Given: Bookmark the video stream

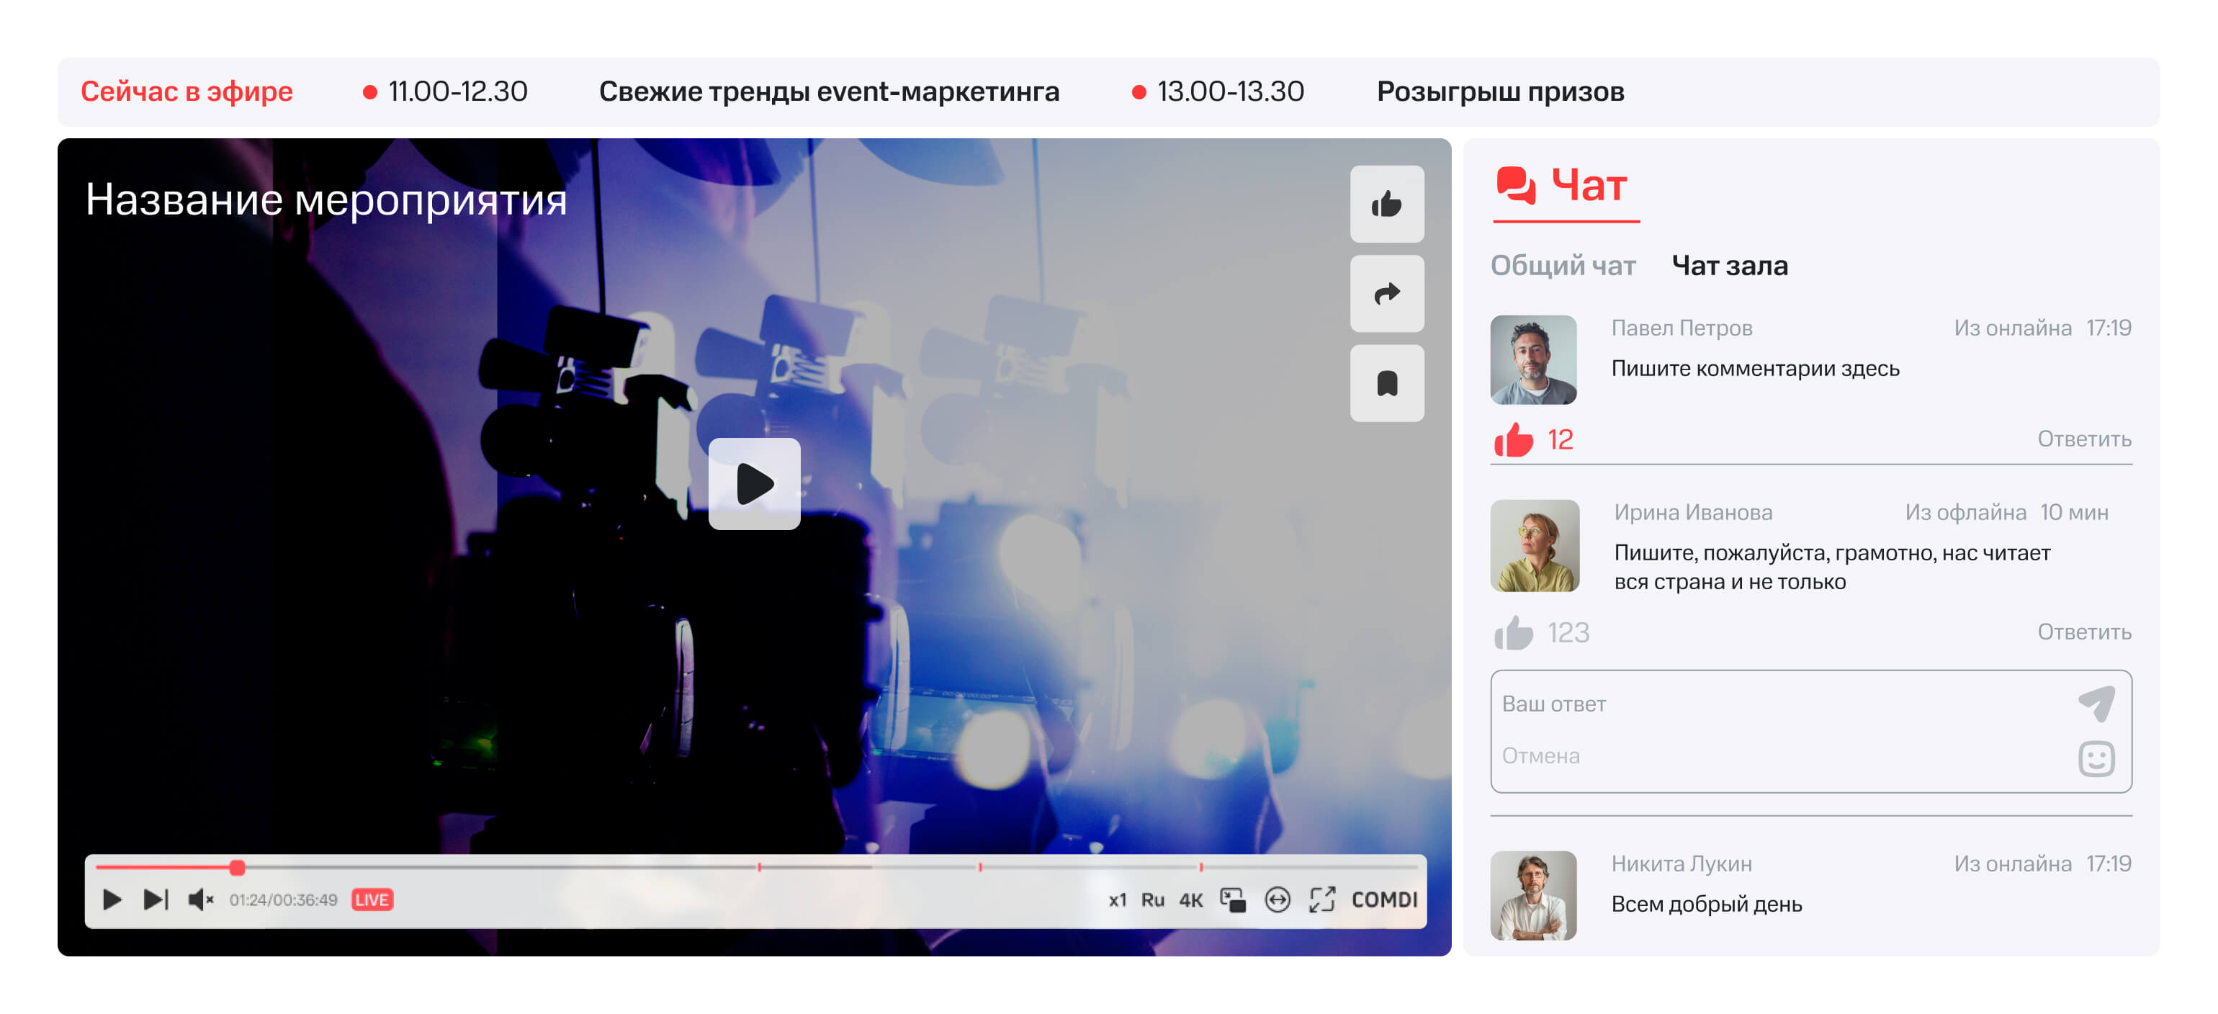Looking at the screenshot, I should point(1386,383).
